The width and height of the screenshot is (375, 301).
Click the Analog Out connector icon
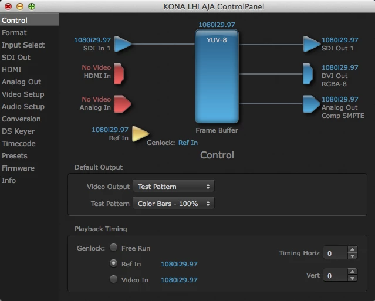[311, 104]
